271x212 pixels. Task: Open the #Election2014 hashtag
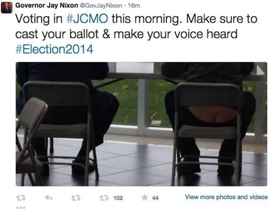(55, 49)
